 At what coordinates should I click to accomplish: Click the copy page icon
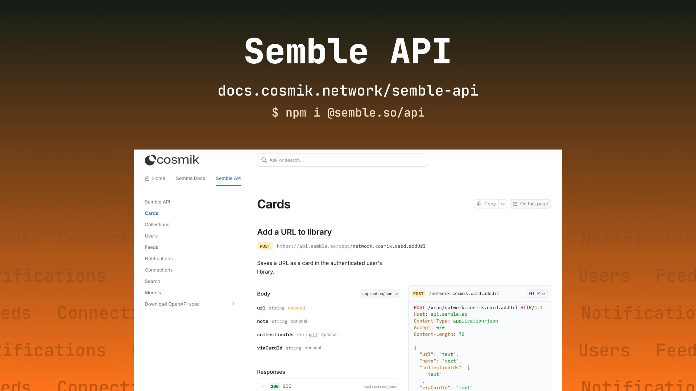coord(479,204)
